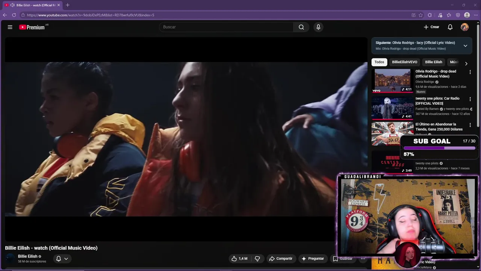Click the '58 M de suscriptores' text

(32, 262)
